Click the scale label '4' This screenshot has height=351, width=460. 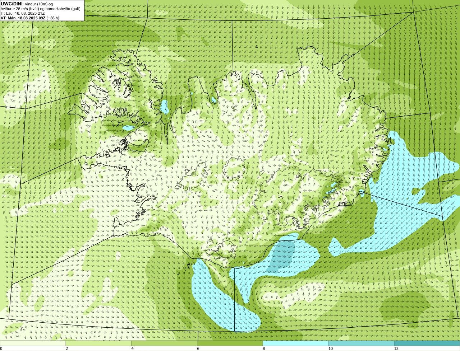click(x=133, y=348)
